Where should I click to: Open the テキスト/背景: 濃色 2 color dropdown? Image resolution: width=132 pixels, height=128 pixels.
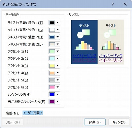(x=54, y=37)
